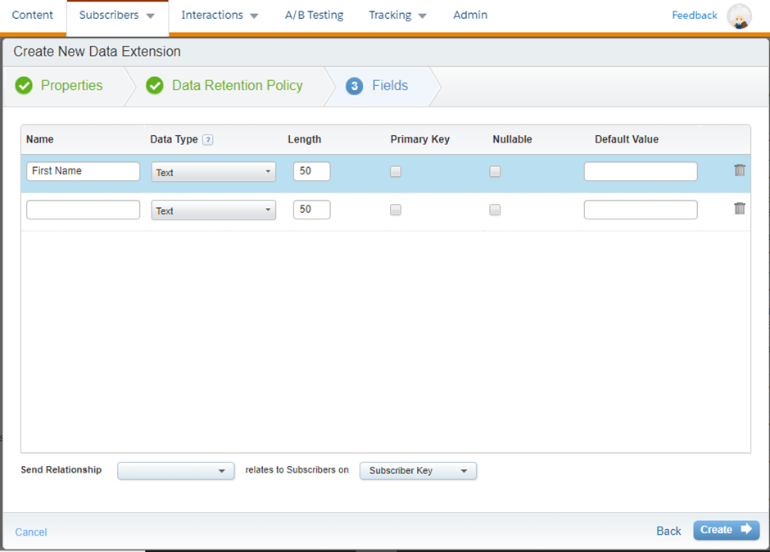Viewport: 770px width, 552px height.
Task: Click the empty Name field in second row
Action: 83,210
